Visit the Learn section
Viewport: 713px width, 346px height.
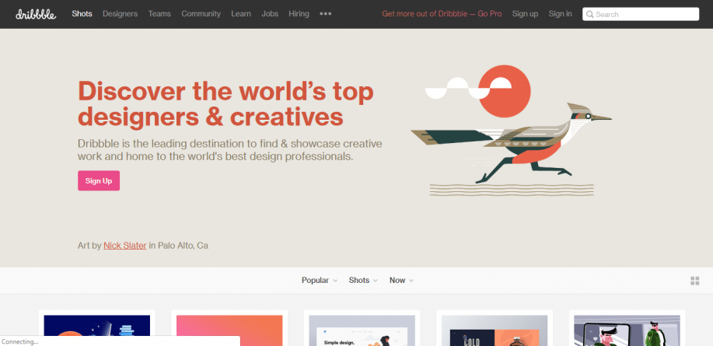coord(241,14)
